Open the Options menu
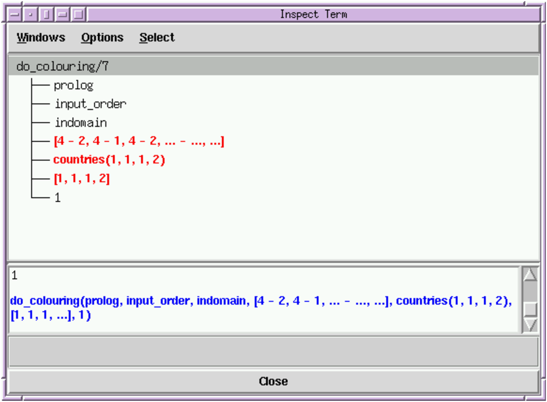547x402 pixels. (102, 38)
